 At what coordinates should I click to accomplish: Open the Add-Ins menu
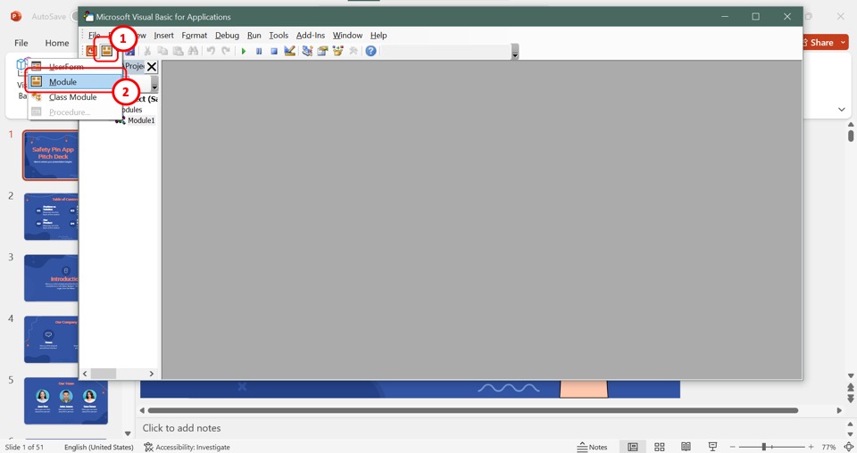click(x=311, y=36)
